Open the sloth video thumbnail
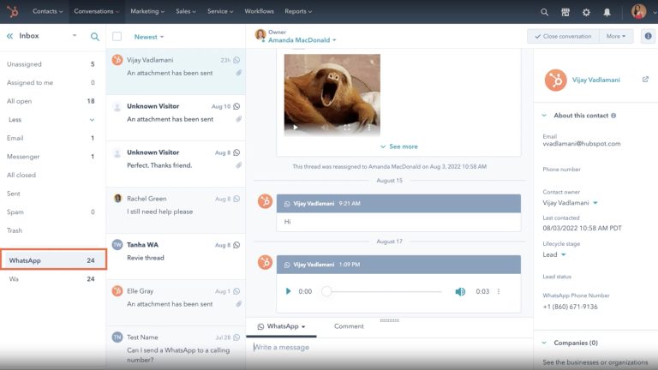This screenshot has width=658, height=370. click(x=332, y=94)
